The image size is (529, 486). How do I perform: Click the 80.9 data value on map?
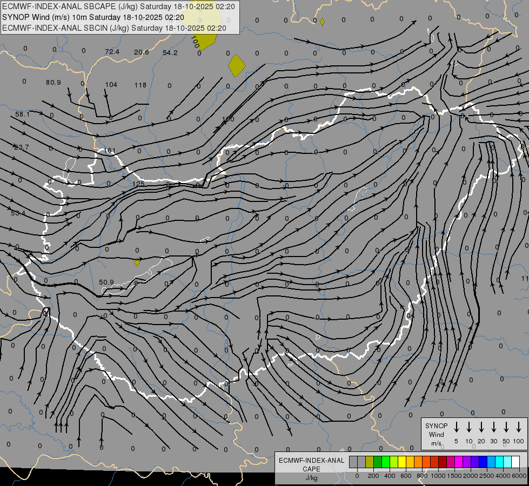(x=53, y=82)
